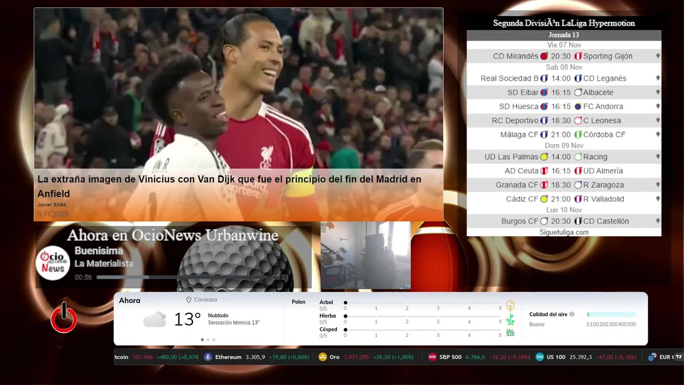The height and width of the screenshot is (385, 684).
Task: Click the 5.11.2025 article date
Action: [x=53, y=214]
